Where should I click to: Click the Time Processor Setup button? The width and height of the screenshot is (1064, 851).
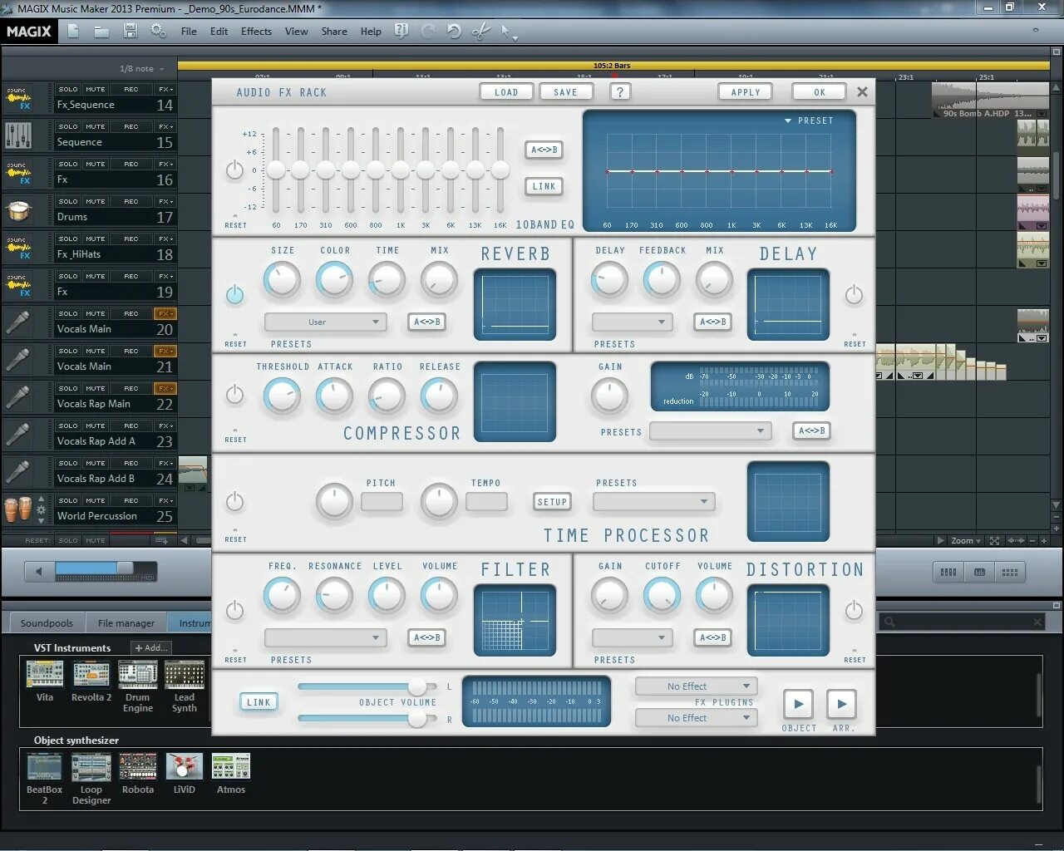552,502
